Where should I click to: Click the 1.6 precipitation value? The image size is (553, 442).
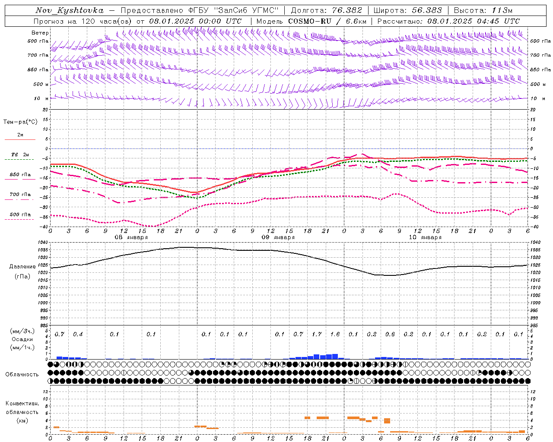[335, 334]
